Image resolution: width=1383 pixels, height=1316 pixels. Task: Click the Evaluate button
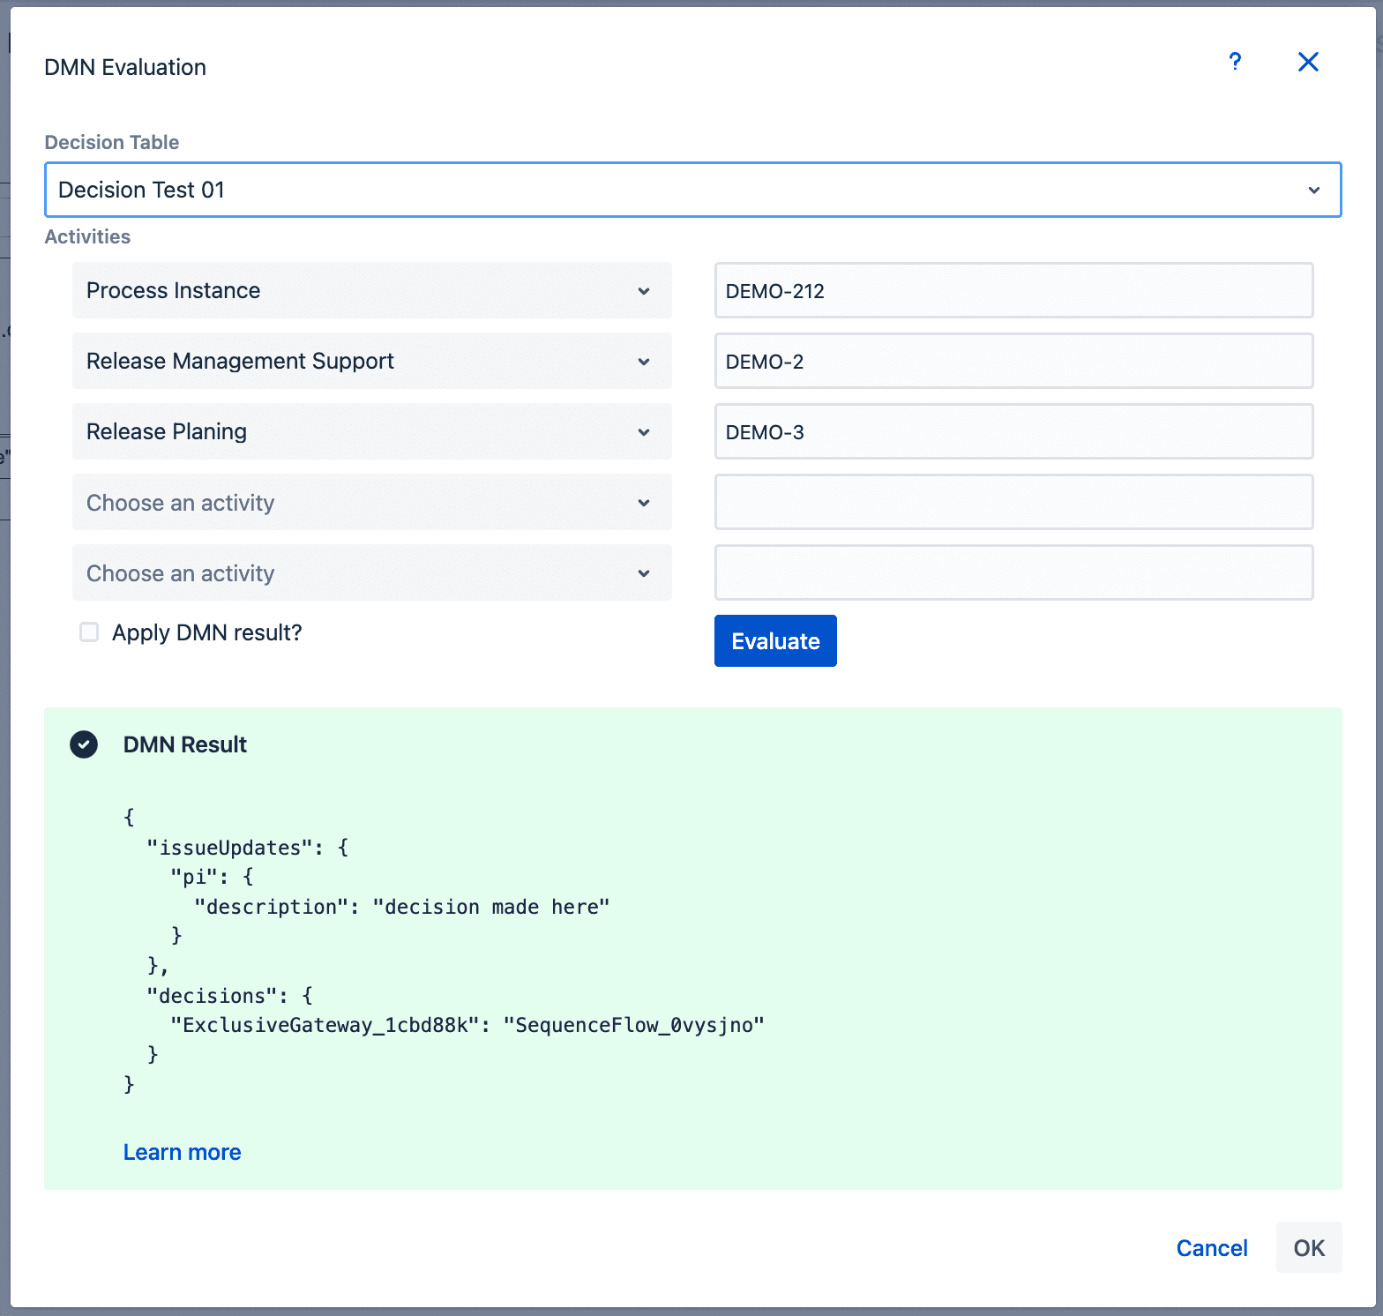(775, 641)
